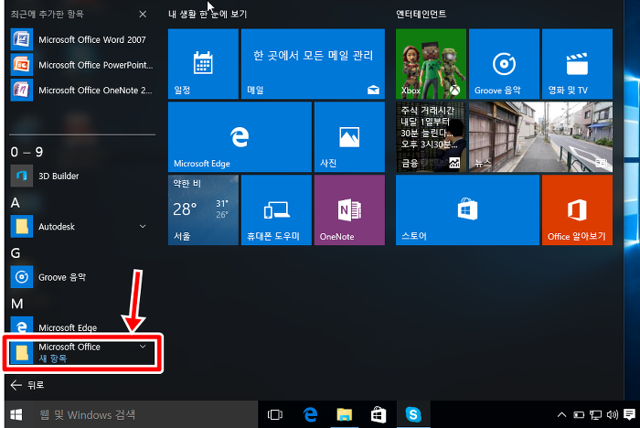Image resolution: width=640 pixels, height=428 pixels.
Task: Open volume tray icon
Action: 613,415
